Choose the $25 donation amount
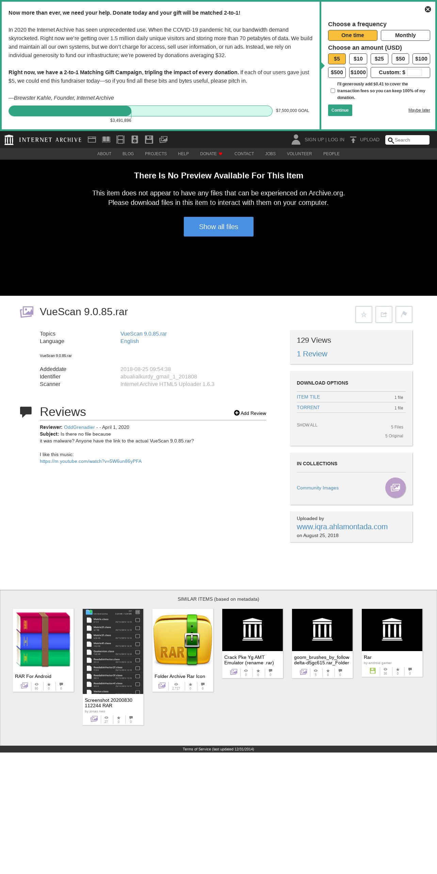The image size is (437, 874). pyautogui.click(x=379, y=59)
